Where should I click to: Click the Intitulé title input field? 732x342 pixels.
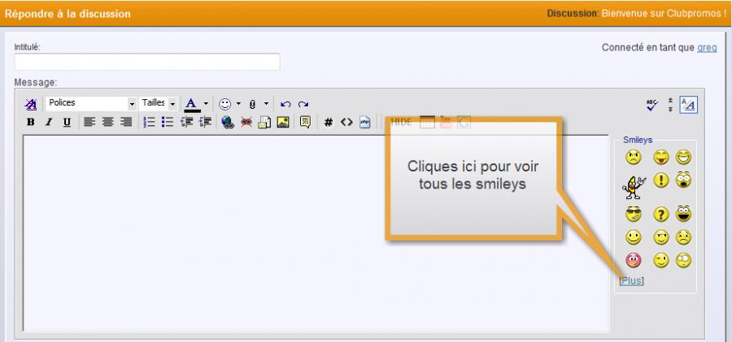pyautogui.click(x=147, y=62)
